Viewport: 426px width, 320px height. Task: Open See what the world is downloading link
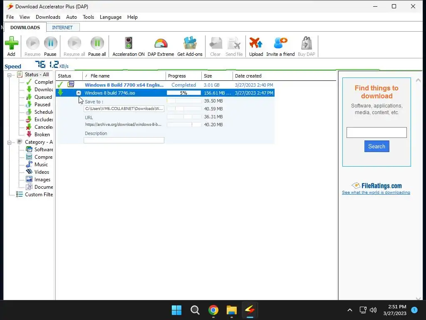point(376,192)
